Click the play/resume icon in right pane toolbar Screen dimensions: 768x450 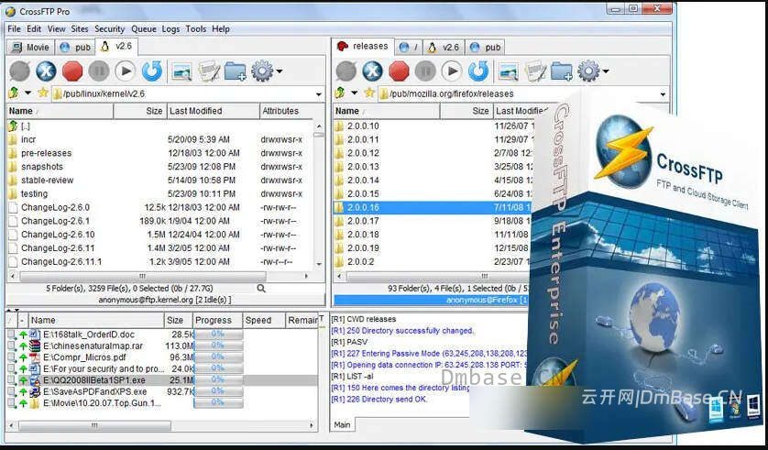452,71
